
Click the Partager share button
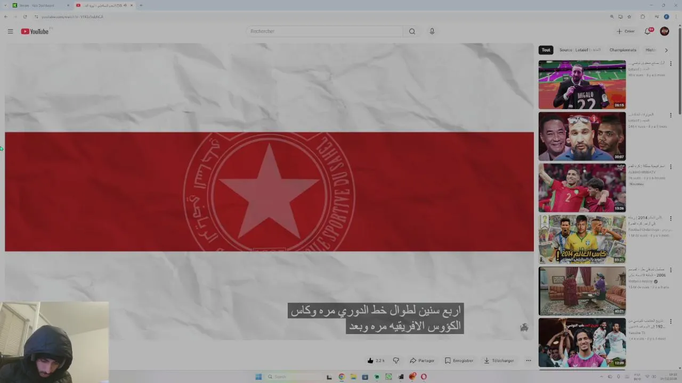(x=422, y=361)
